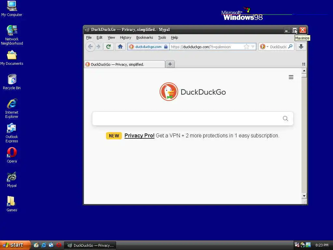Open the DuckDuckGo hamburger menu
333x250 pixels.
coord(291,77)
